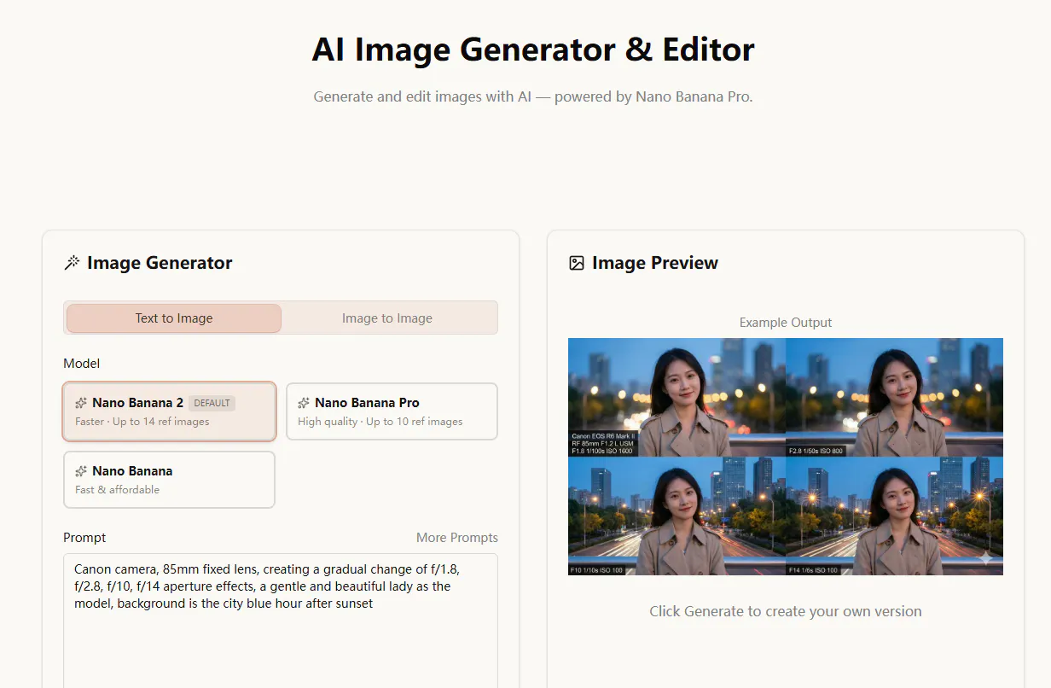Open the More Prompts link

click(x=457, y=538)
